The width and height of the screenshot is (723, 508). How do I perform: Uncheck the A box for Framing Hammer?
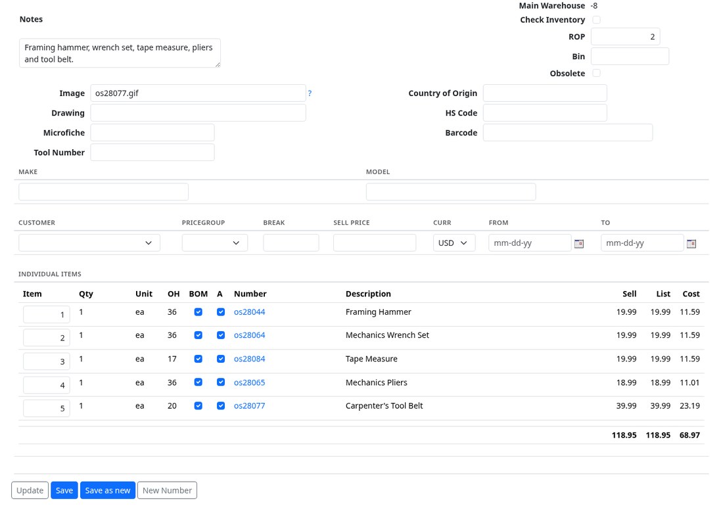point(221,312)
